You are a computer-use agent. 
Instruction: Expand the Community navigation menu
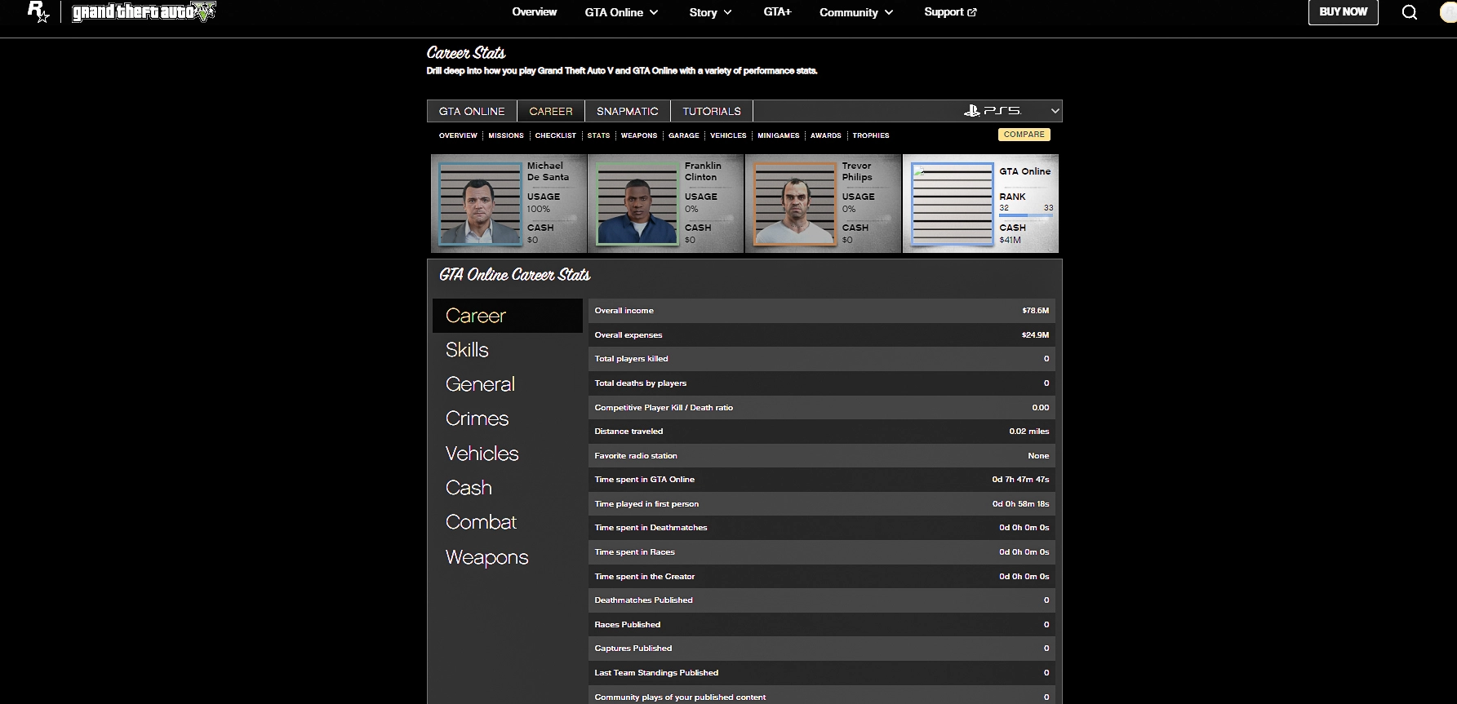point(855,12)
